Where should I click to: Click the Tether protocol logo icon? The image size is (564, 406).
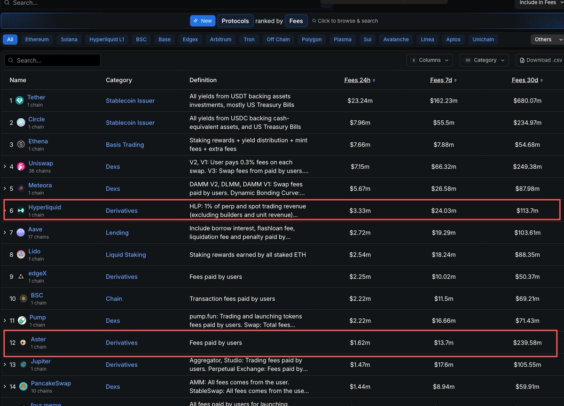click(x=19, y=101)
